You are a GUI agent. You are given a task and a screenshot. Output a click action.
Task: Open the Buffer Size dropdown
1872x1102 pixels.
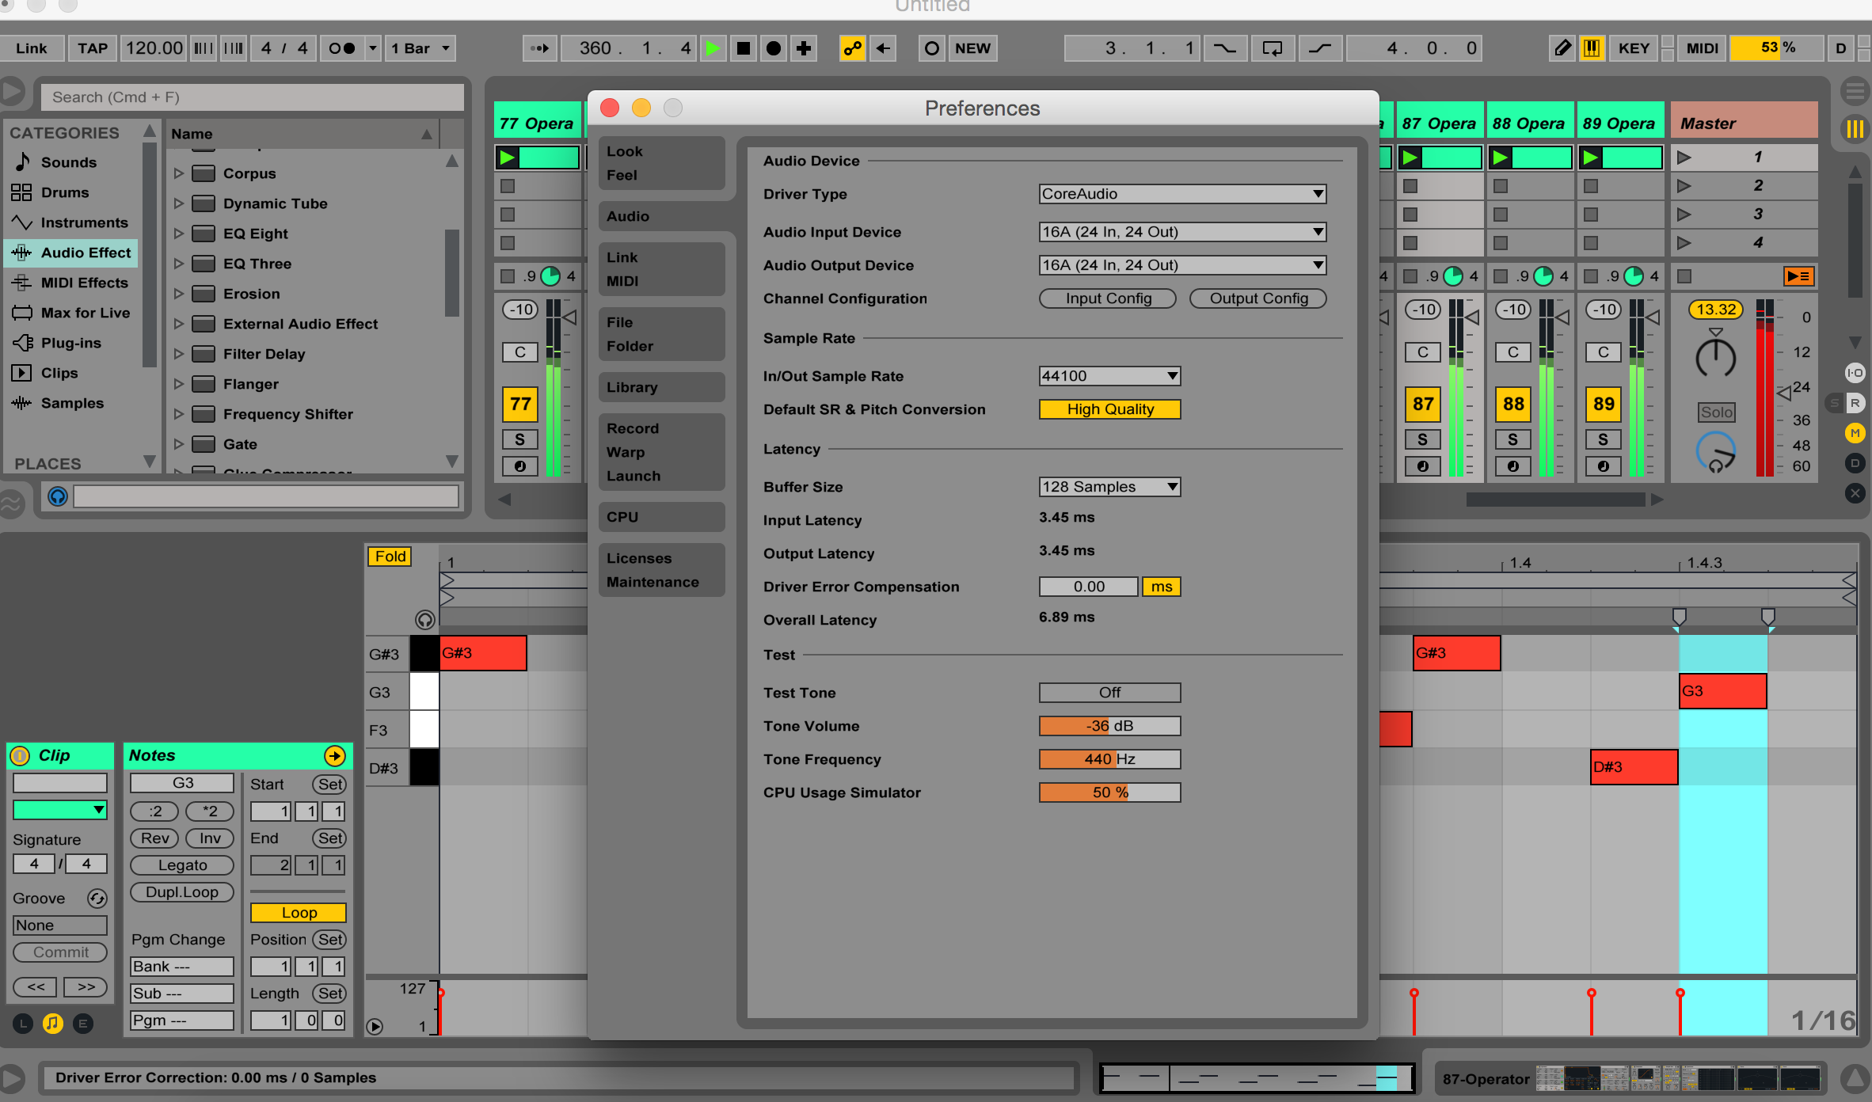pyautogui.click(x=1109, y=487)
